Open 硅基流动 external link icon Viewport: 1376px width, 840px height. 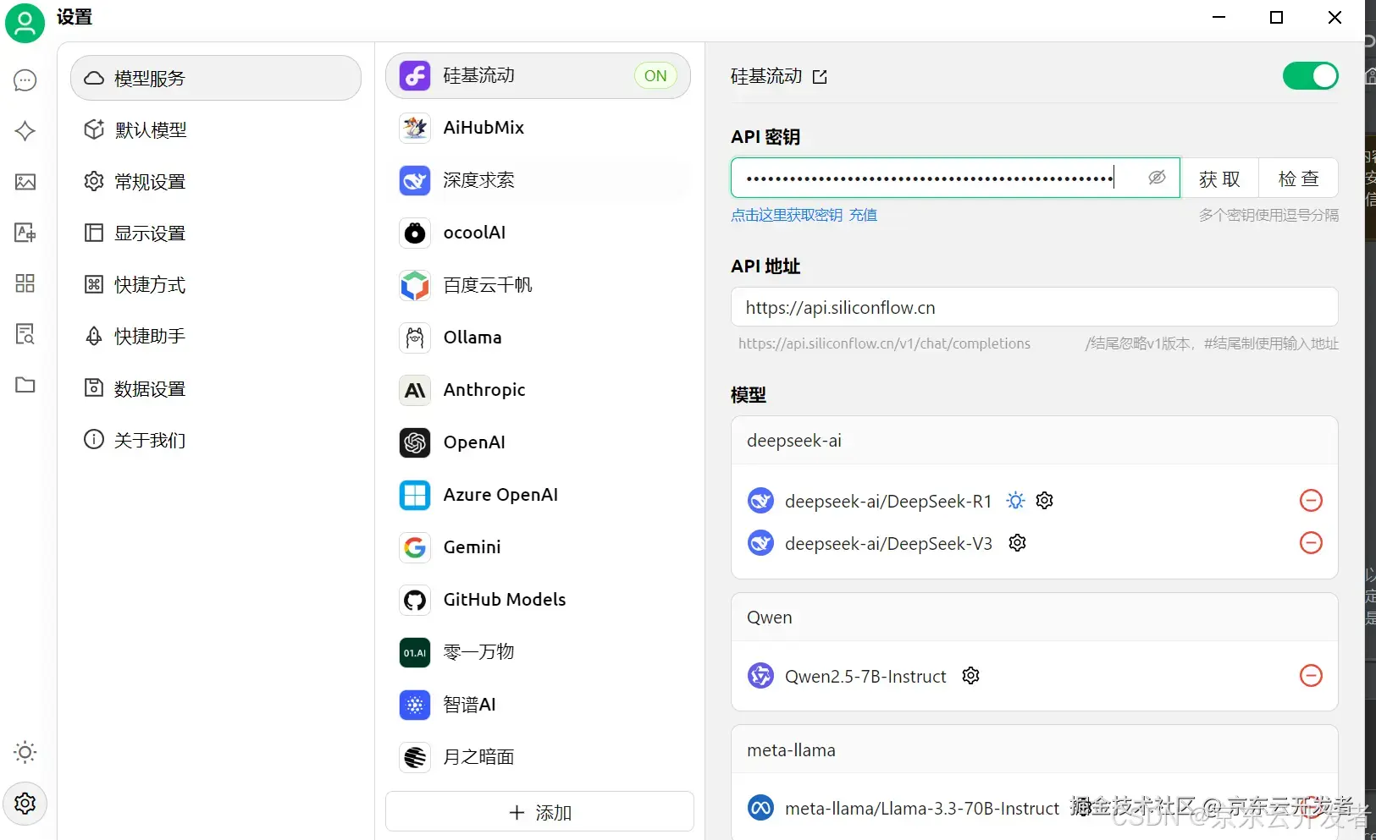pos(820,77)
